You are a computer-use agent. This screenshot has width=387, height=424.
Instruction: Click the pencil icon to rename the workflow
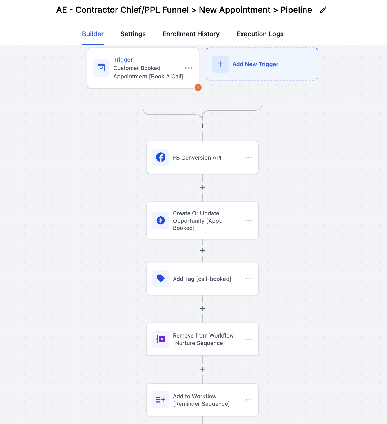point(323,10)
